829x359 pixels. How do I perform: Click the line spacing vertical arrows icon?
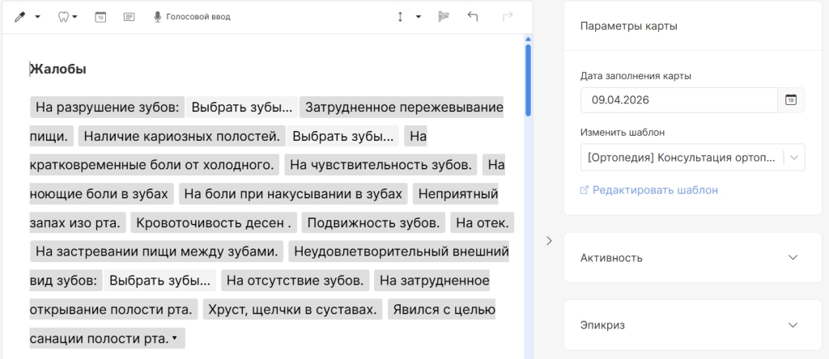tap(400, 16)
